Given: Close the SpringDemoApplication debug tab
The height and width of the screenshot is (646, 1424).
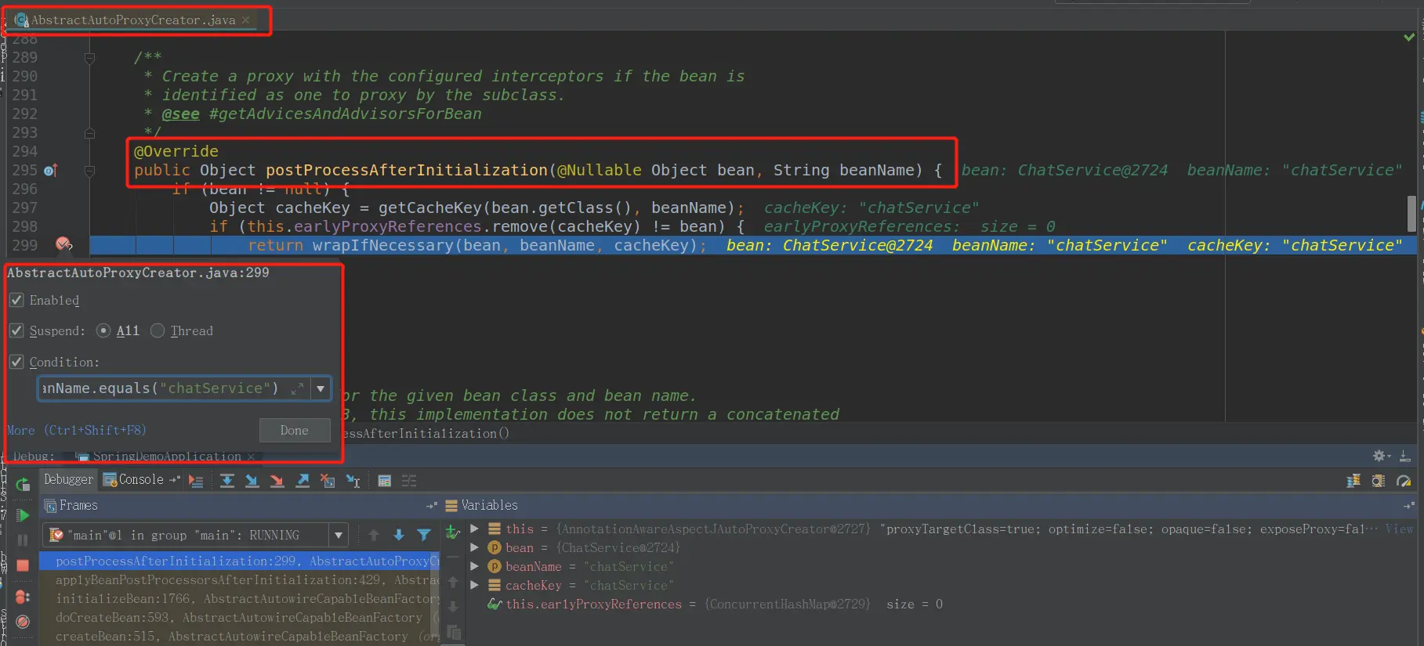Looking at the screenshot, I should click(x=251, y=457).
